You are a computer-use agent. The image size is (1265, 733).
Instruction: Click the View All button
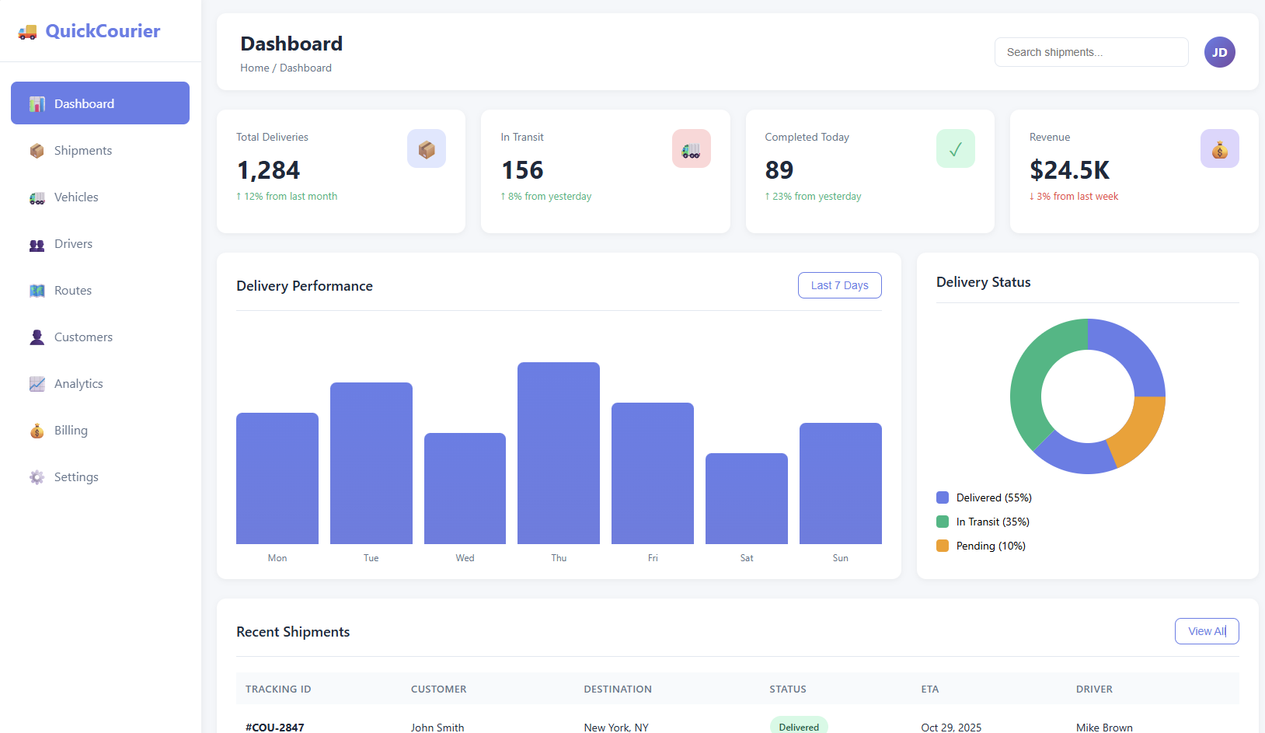[1207, 631]
